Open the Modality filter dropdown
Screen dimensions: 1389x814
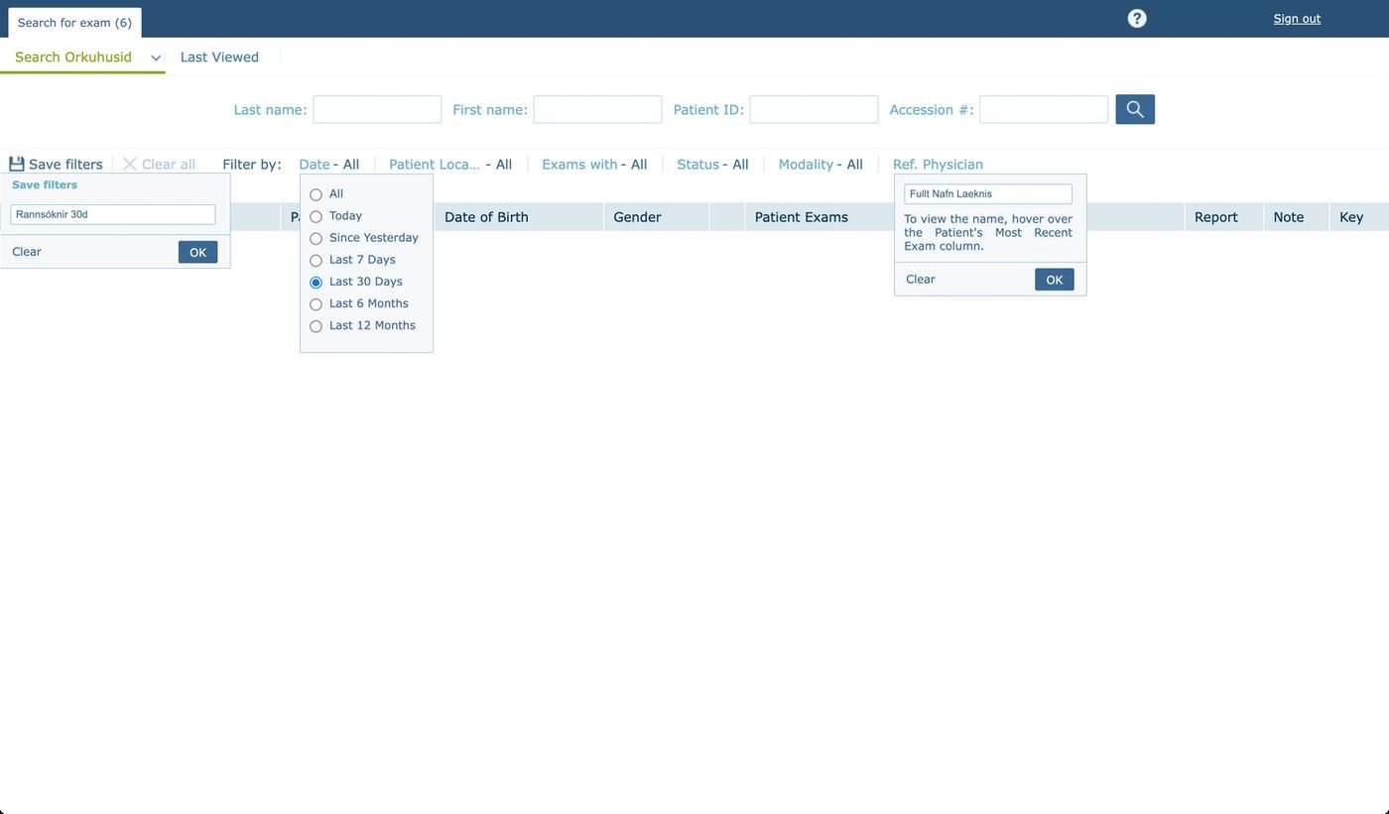[821, 164]
